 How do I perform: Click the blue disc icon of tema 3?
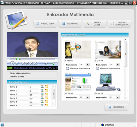[x=42, y=94]
